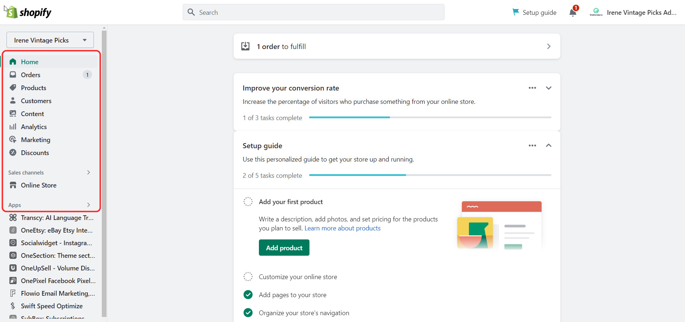Viewport: 685px width, 322px height.
Task: Open Customize your online store task
Action: [x=298, y=277]
